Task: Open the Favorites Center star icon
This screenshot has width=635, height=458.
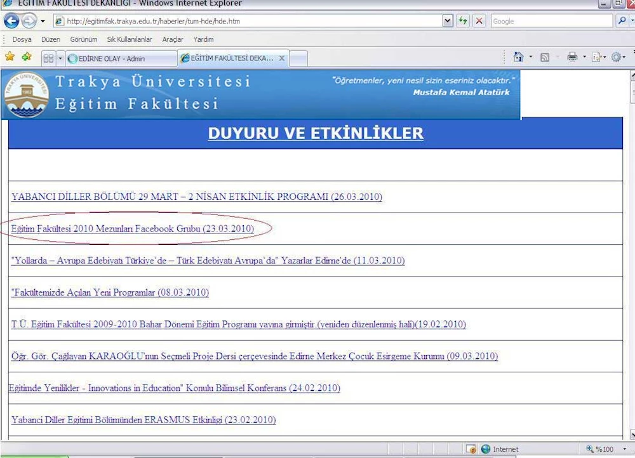Action: click(x=10, y=58)
